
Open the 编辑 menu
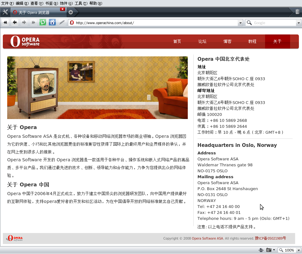22,3
